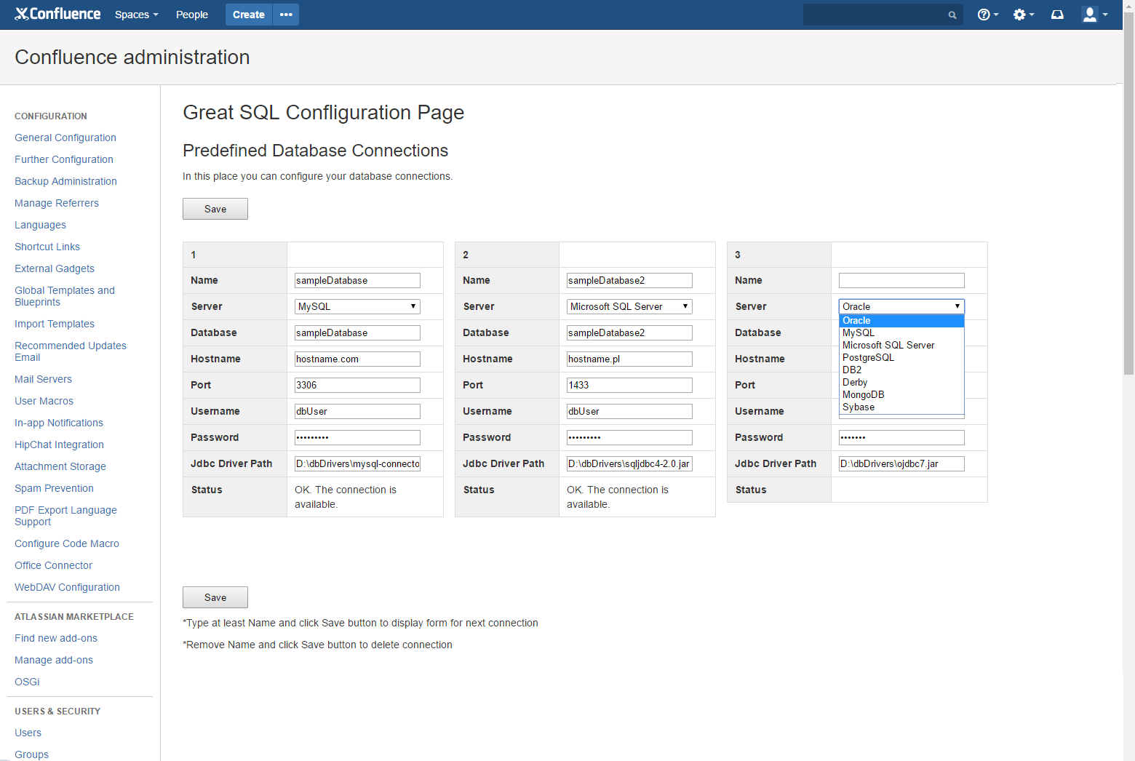
Task: Click the Create button
Action: pos(249,15)
